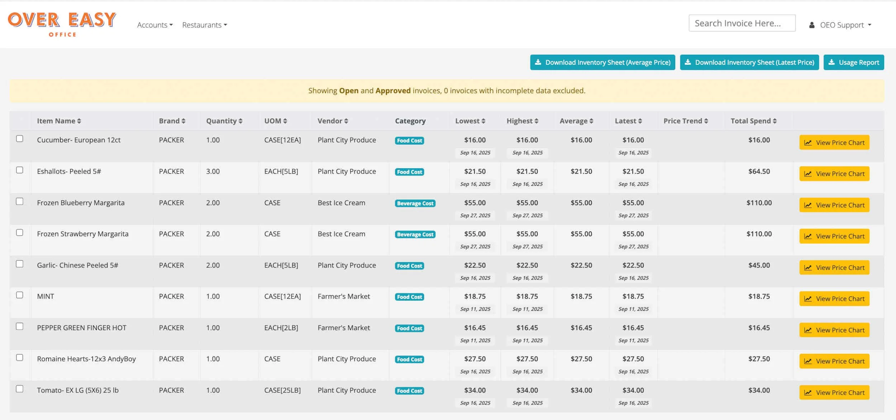Click the Vendor column sort icon
The width and height of the screenshot is (896, 420).
346,121
